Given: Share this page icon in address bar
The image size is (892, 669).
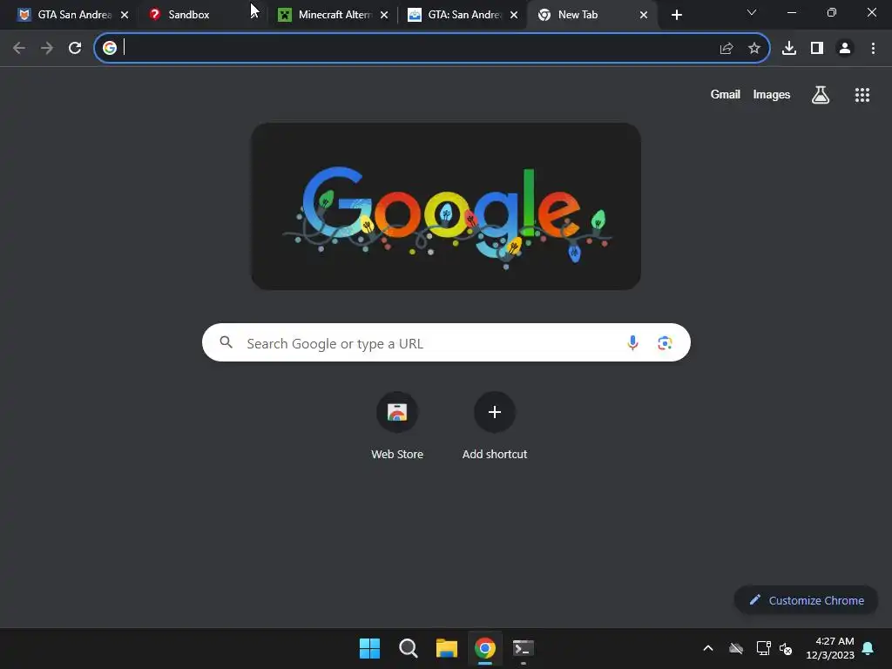Looking at the screenshot, I should coord(726,49).
